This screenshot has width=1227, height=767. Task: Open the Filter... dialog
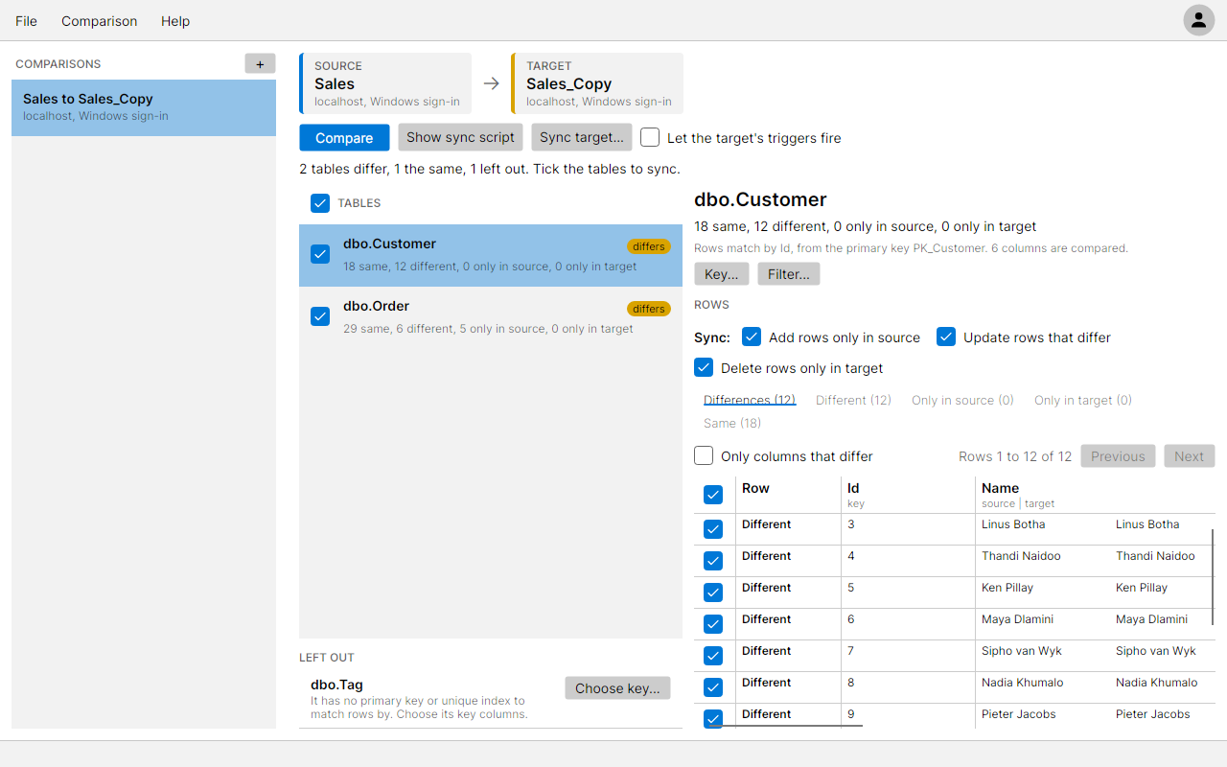coord(789,274)
